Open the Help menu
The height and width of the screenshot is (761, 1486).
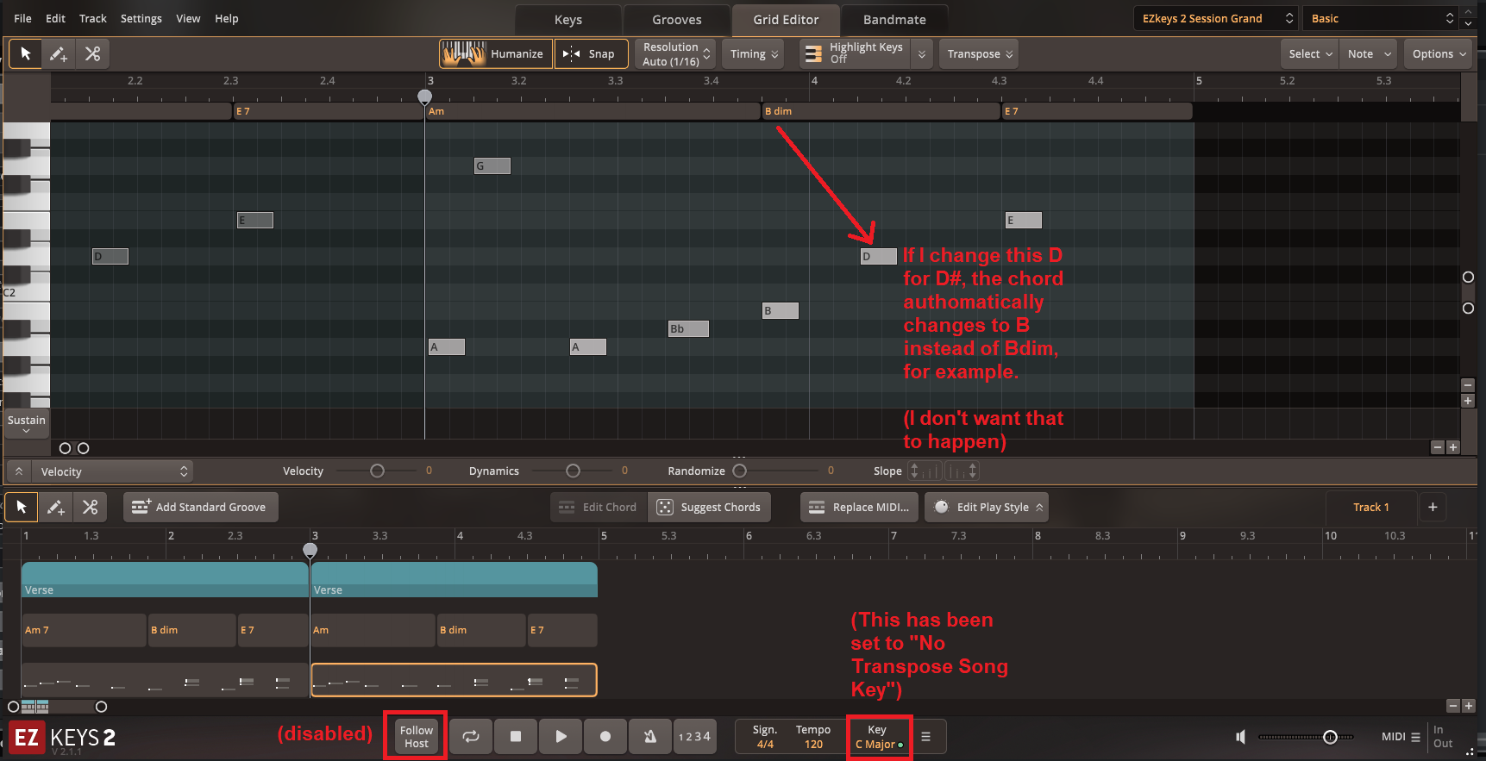pos(226,18)
